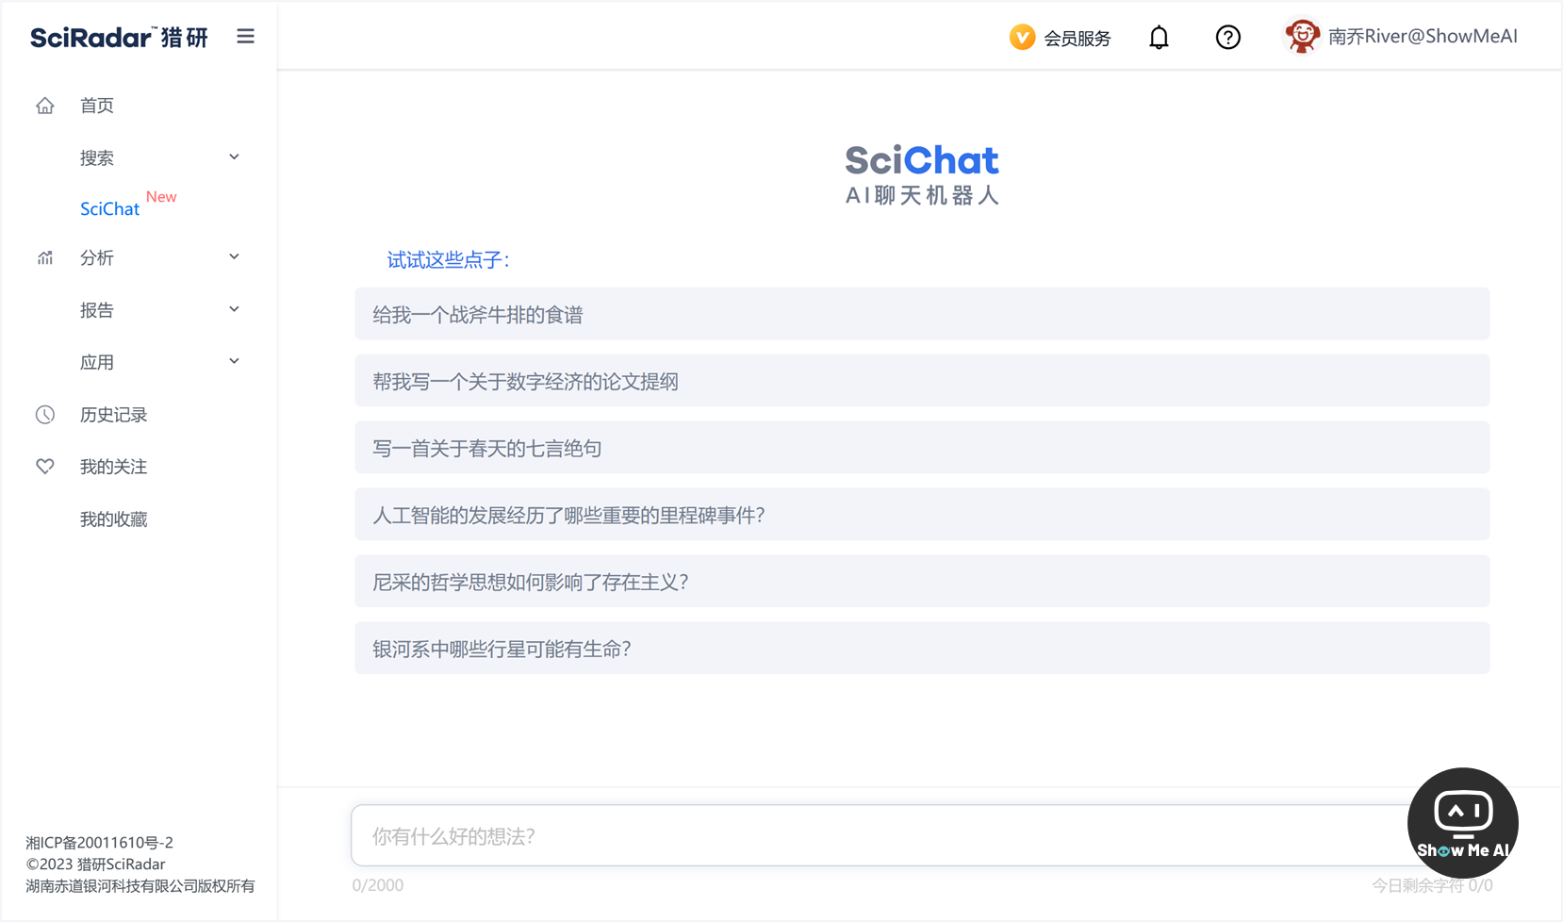The height and width of the screenshot is (922, 1563).
Task: Open 会员服务 link
Action: (1077, 38)
